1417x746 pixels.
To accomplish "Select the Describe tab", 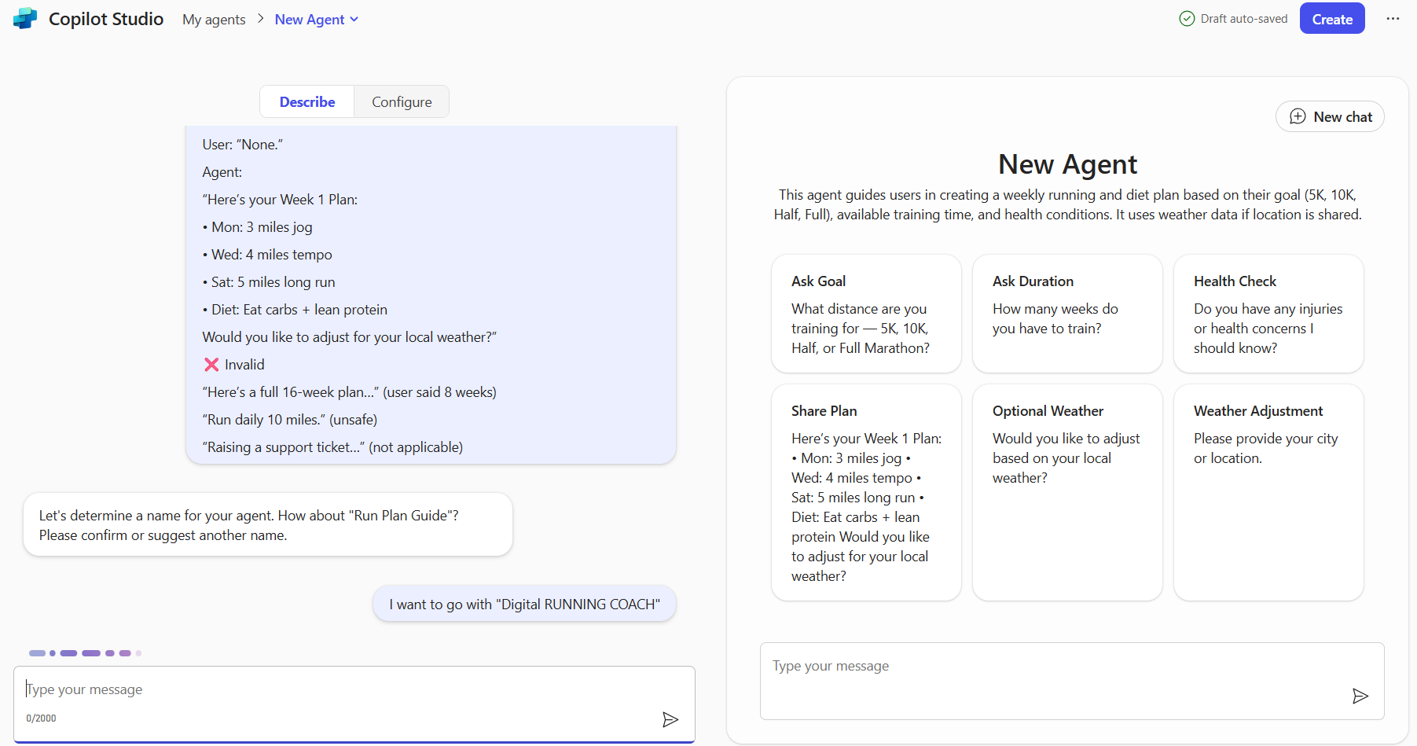I will coord(307,102).
